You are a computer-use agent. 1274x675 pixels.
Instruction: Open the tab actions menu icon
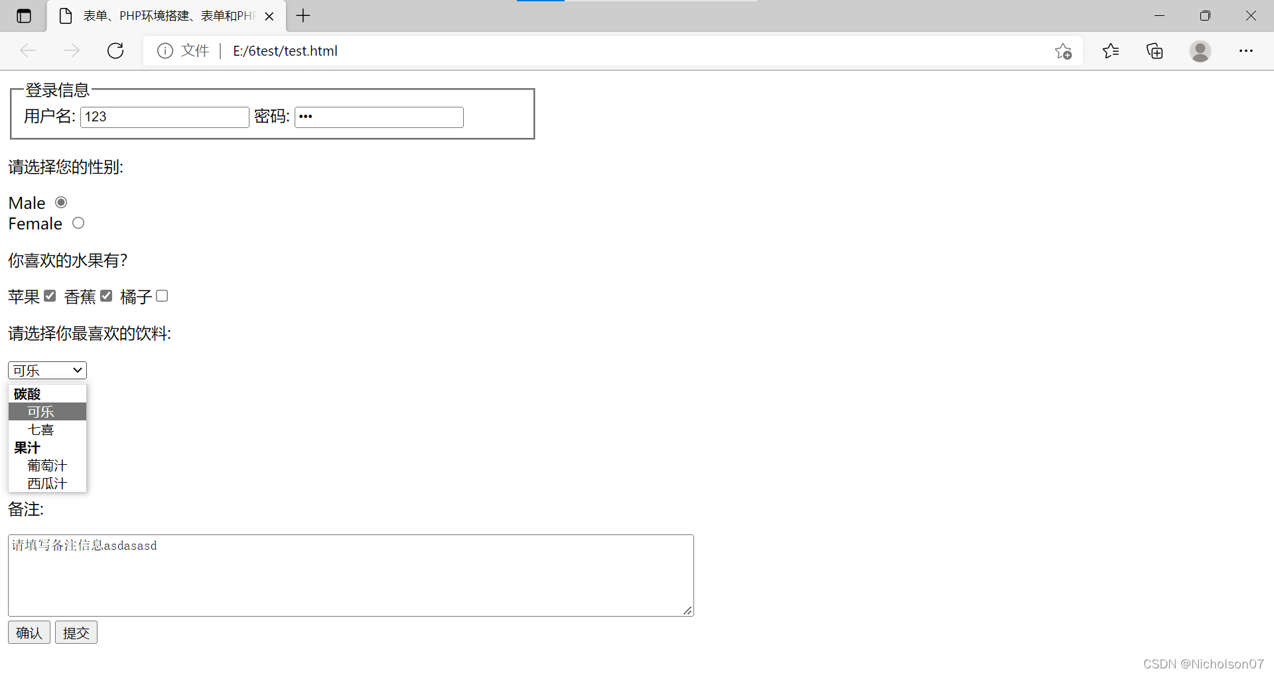(x=24, y=16)
